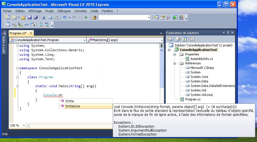Click the Save All icon
257x142 pixels.
coord(36,17)
